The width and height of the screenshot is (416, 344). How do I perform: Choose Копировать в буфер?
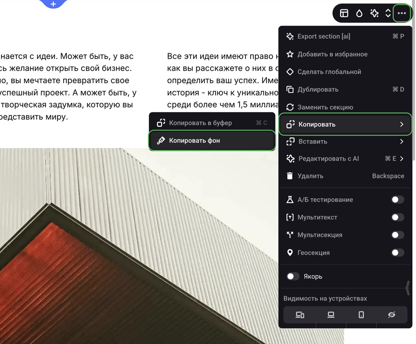(x=212, y=123)
